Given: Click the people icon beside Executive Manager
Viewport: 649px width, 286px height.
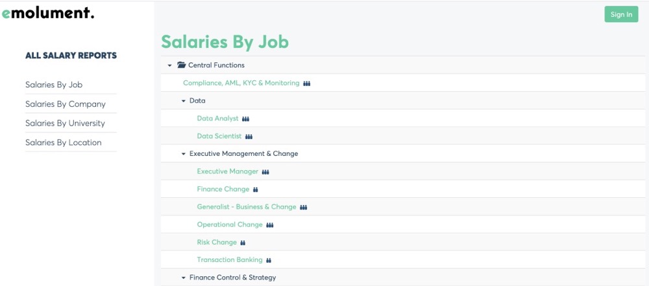Looking at the screenshot, I should click(x=265, y=172).
